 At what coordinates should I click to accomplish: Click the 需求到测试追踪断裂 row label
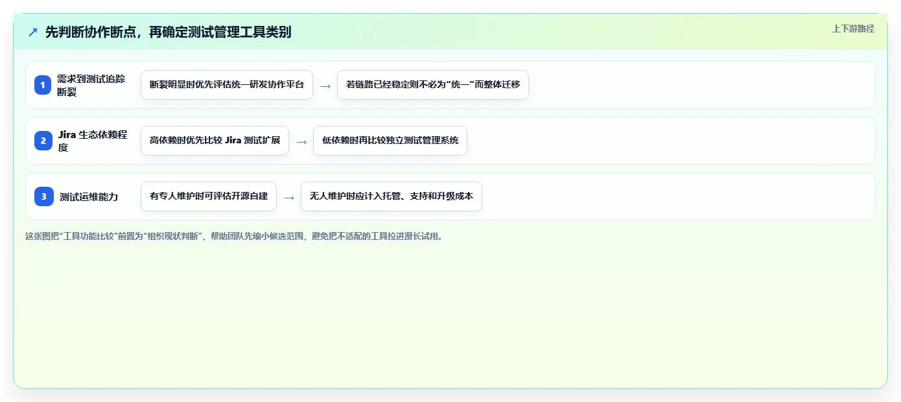(91, 85)
